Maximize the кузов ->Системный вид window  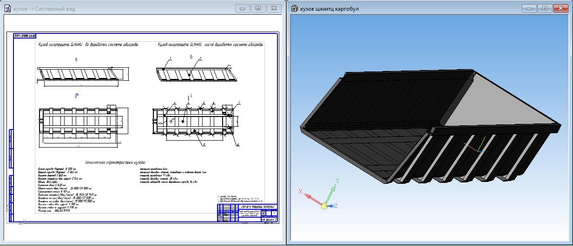258,8
